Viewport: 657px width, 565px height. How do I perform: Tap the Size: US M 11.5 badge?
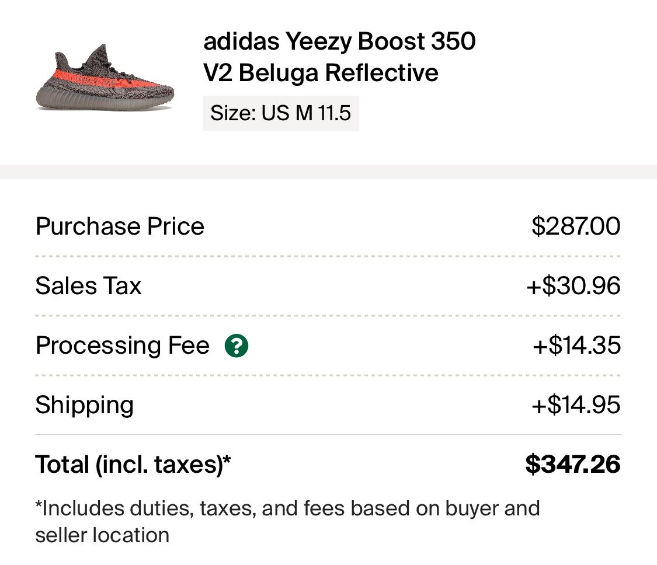tap(281, 113)
